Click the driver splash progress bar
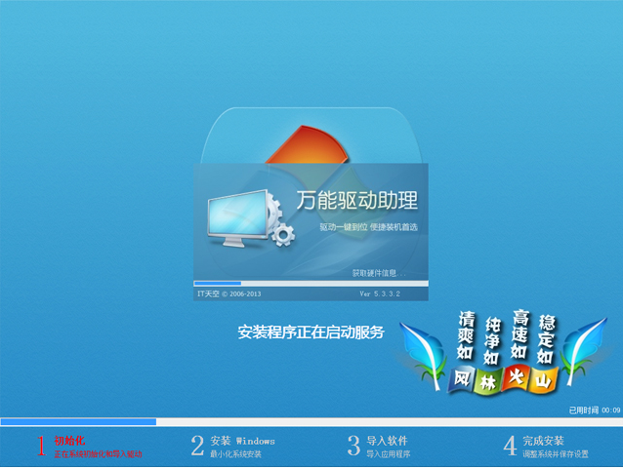 pos(311,284)
